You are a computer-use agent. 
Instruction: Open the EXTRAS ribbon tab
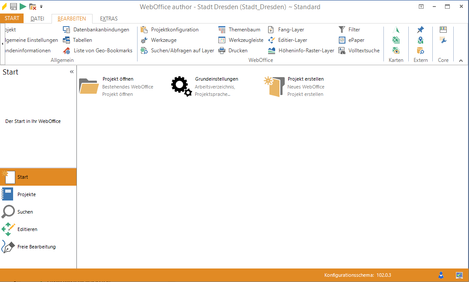coord(109,19)
